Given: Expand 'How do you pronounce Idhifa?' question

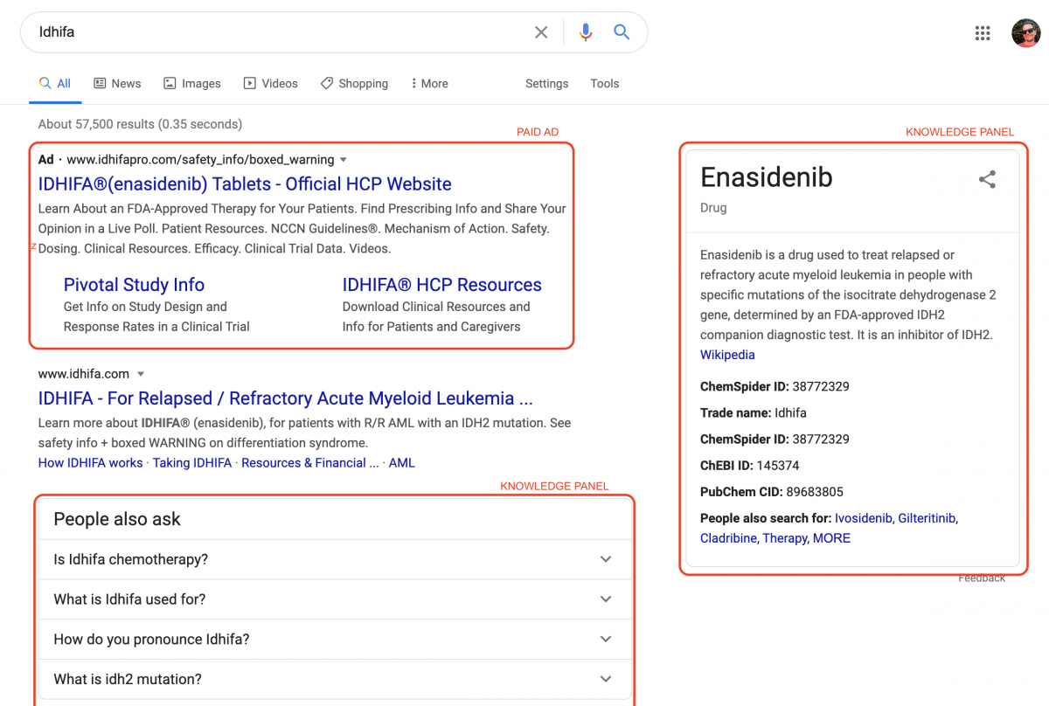Looking at the screenshot, I should [x=334, y=640].
